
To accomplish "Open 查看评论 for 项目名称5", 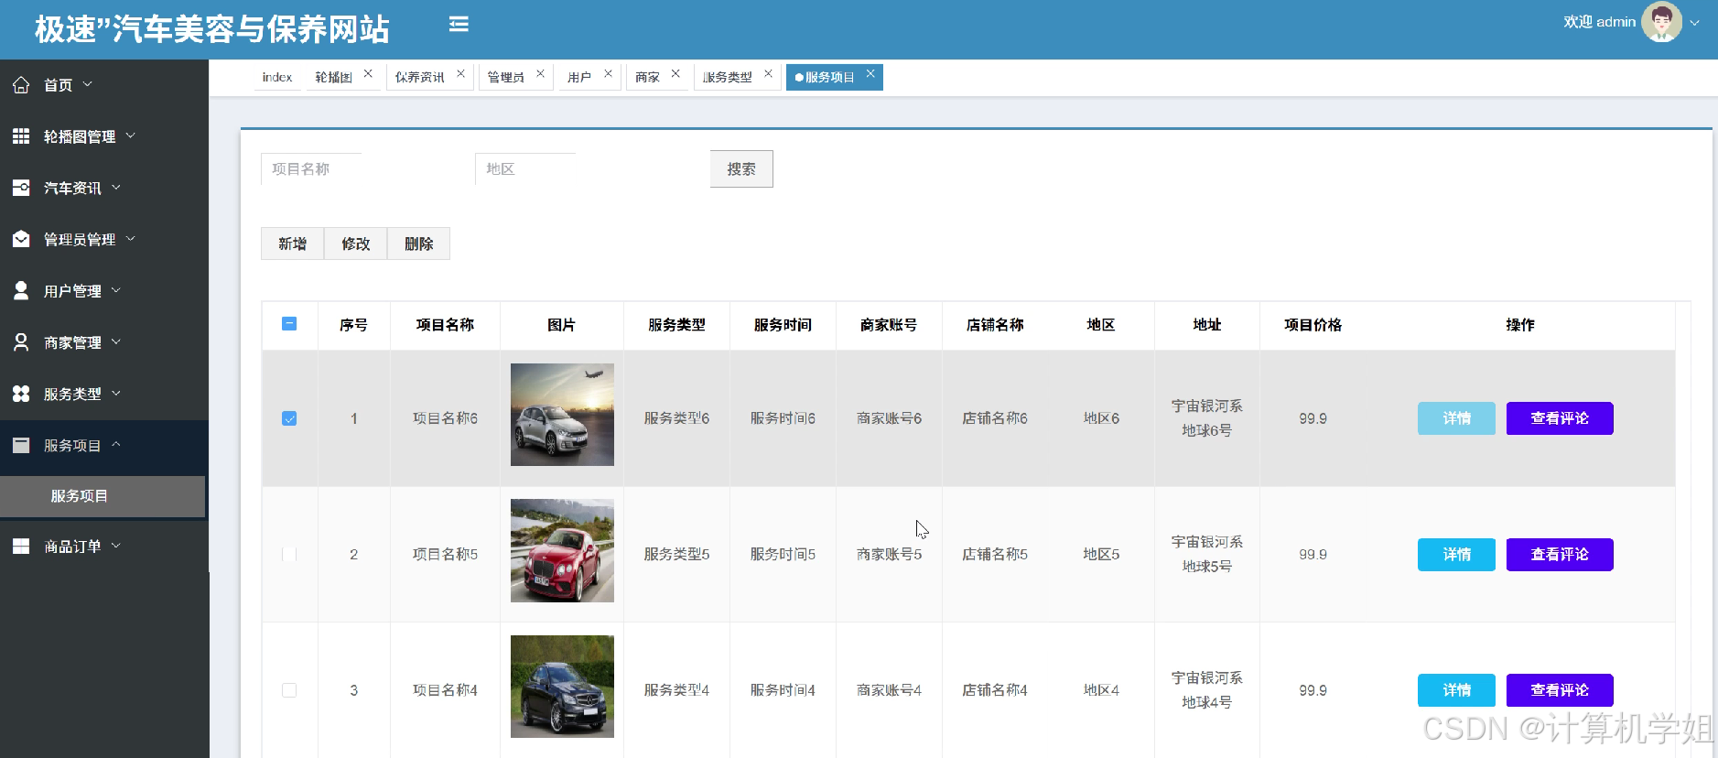I will (1560, 555).
